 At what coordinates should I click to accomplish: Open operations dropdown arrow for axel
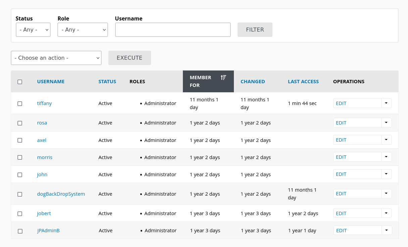click(386, 140)
